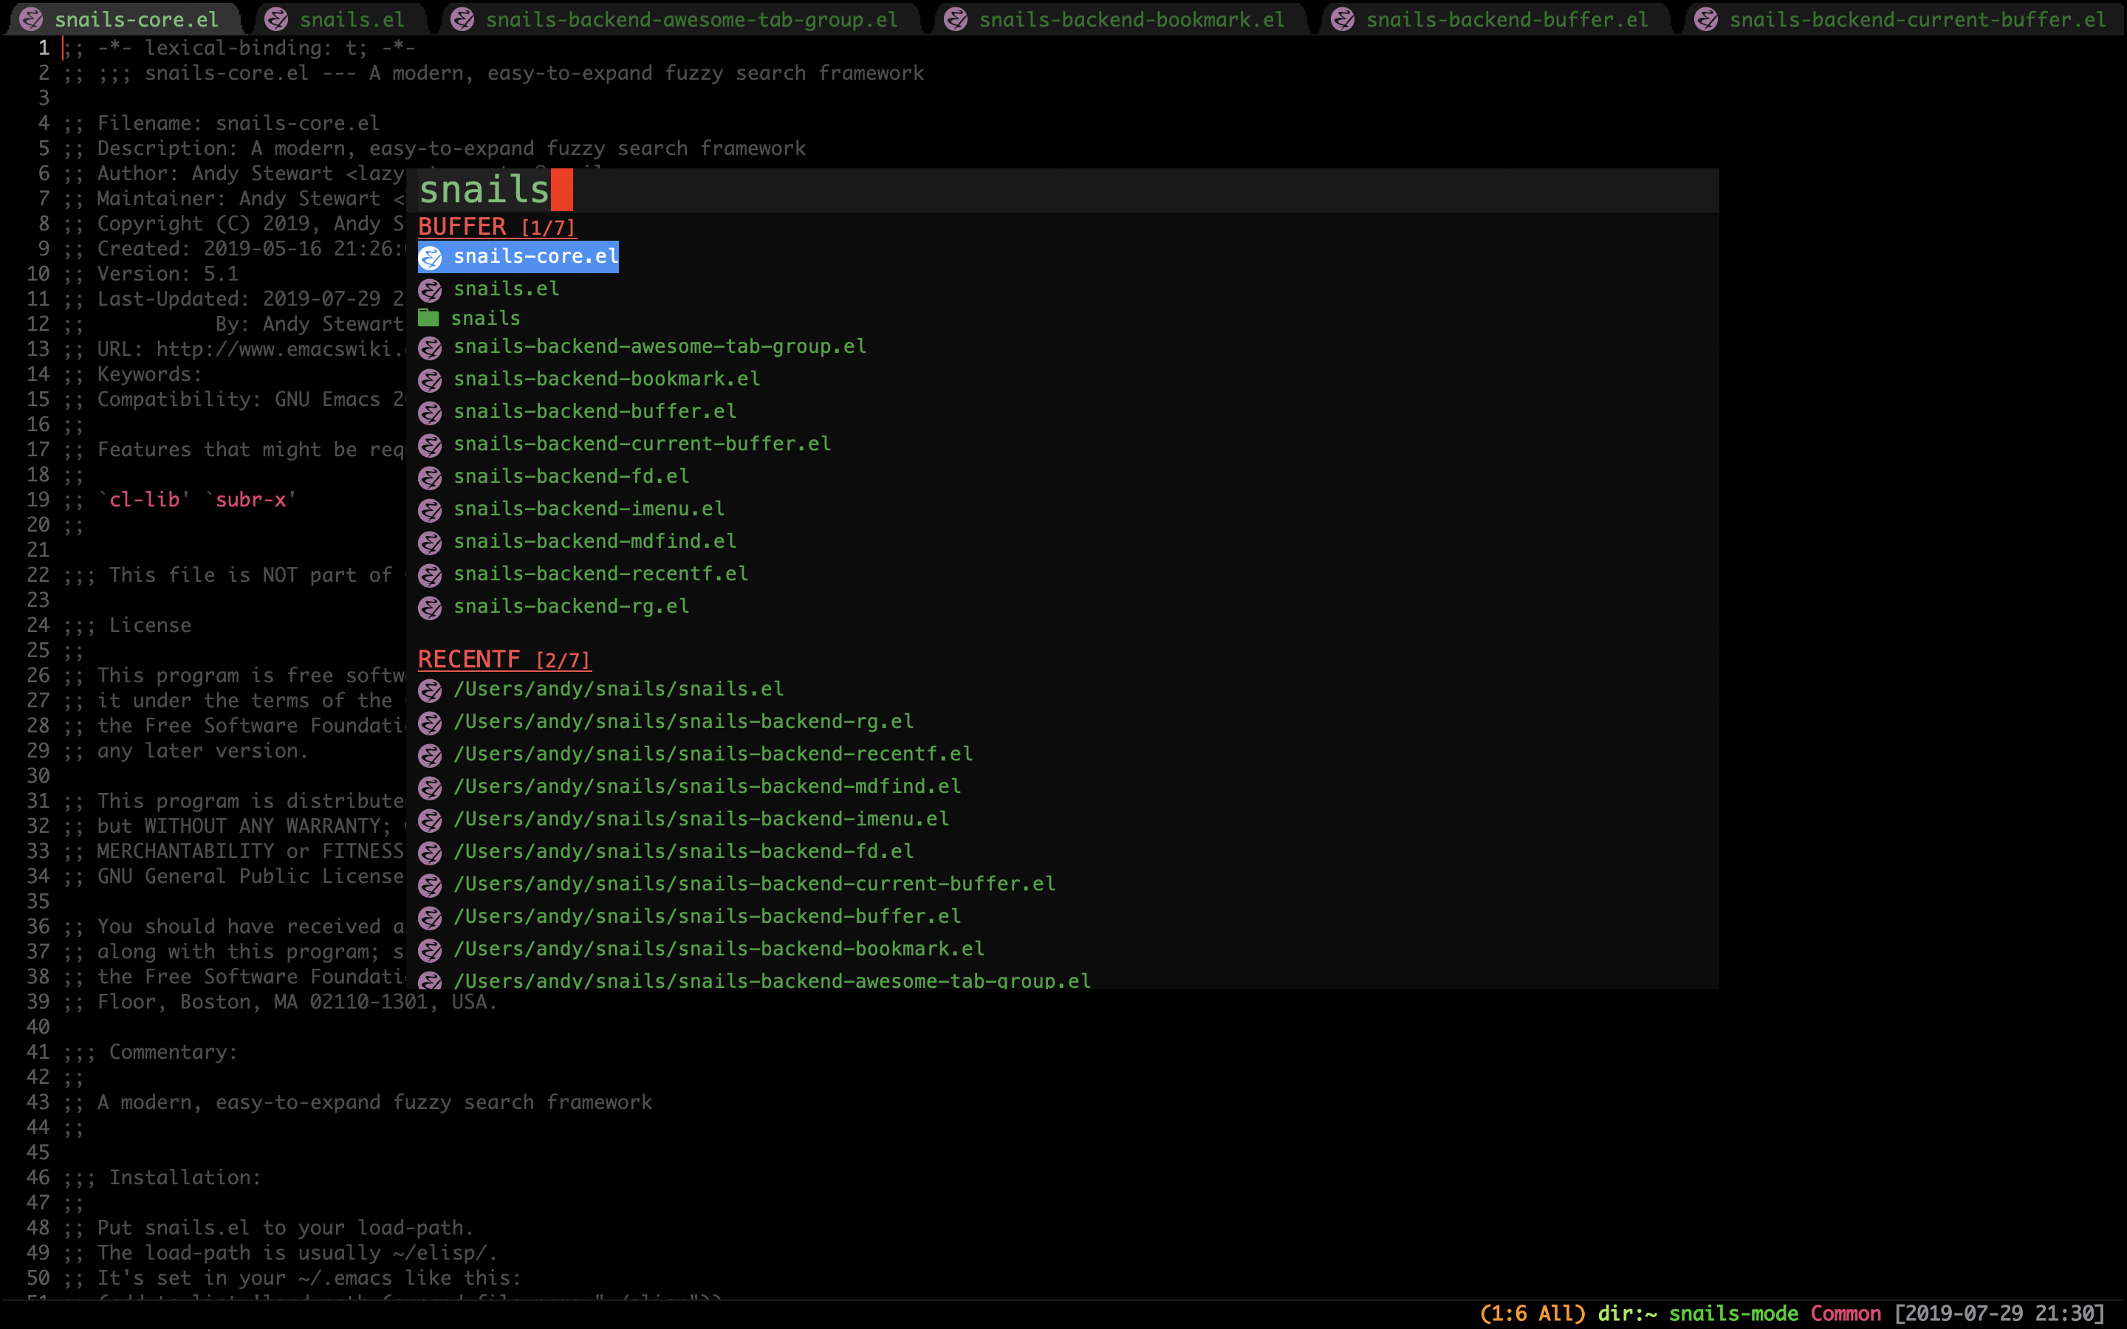
Task: Click the icon beside /Users/andy/snails/snails.el recent file
Action: tap(430, 690)
